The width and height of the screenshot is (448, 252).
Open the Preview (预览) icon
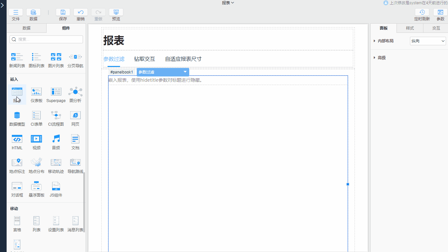[116, 12]
